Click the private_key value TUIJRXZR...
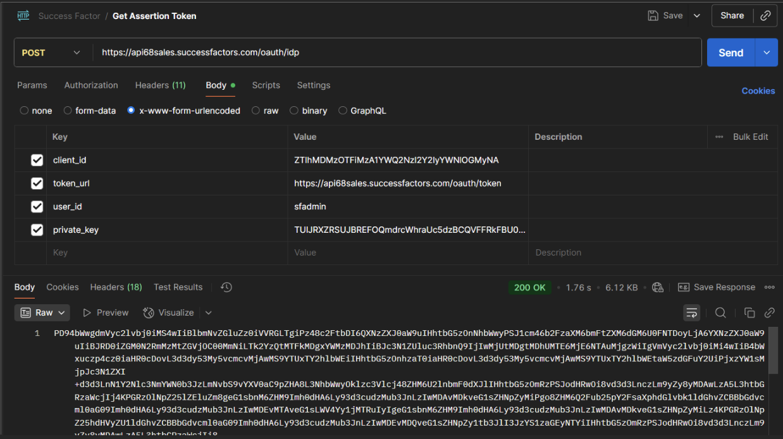This screenshot has height=439, width=783. pos(410,230)
